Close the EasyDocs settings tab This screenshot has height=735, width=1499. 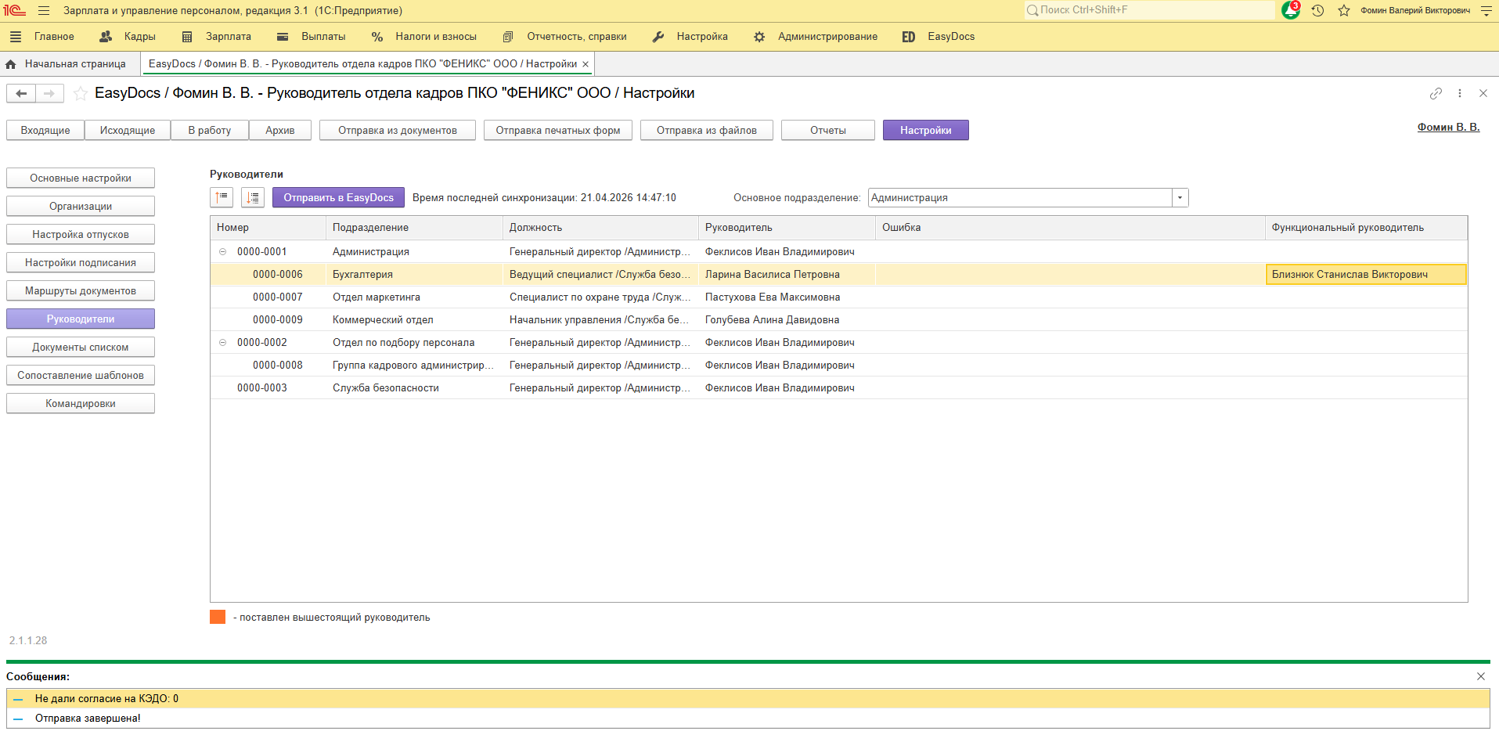(586, 64)
